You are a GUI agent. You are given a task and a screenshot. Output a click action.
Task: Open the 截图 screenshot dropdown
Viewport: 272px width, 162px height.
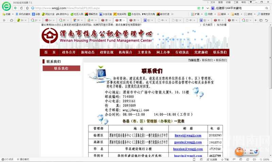(x=236, y=14)
